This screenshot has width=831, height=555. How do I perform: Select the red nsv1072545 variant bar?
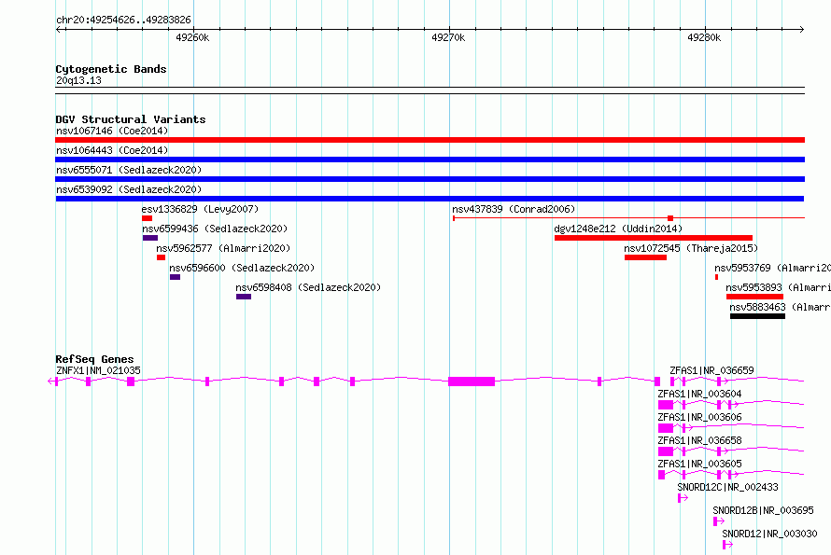tap(645, 257)
